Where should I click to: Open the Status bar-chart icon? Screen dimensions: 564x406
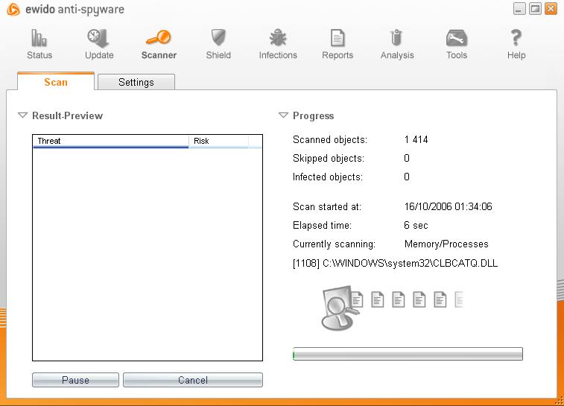pyautogui.click(x=39, y=38)
